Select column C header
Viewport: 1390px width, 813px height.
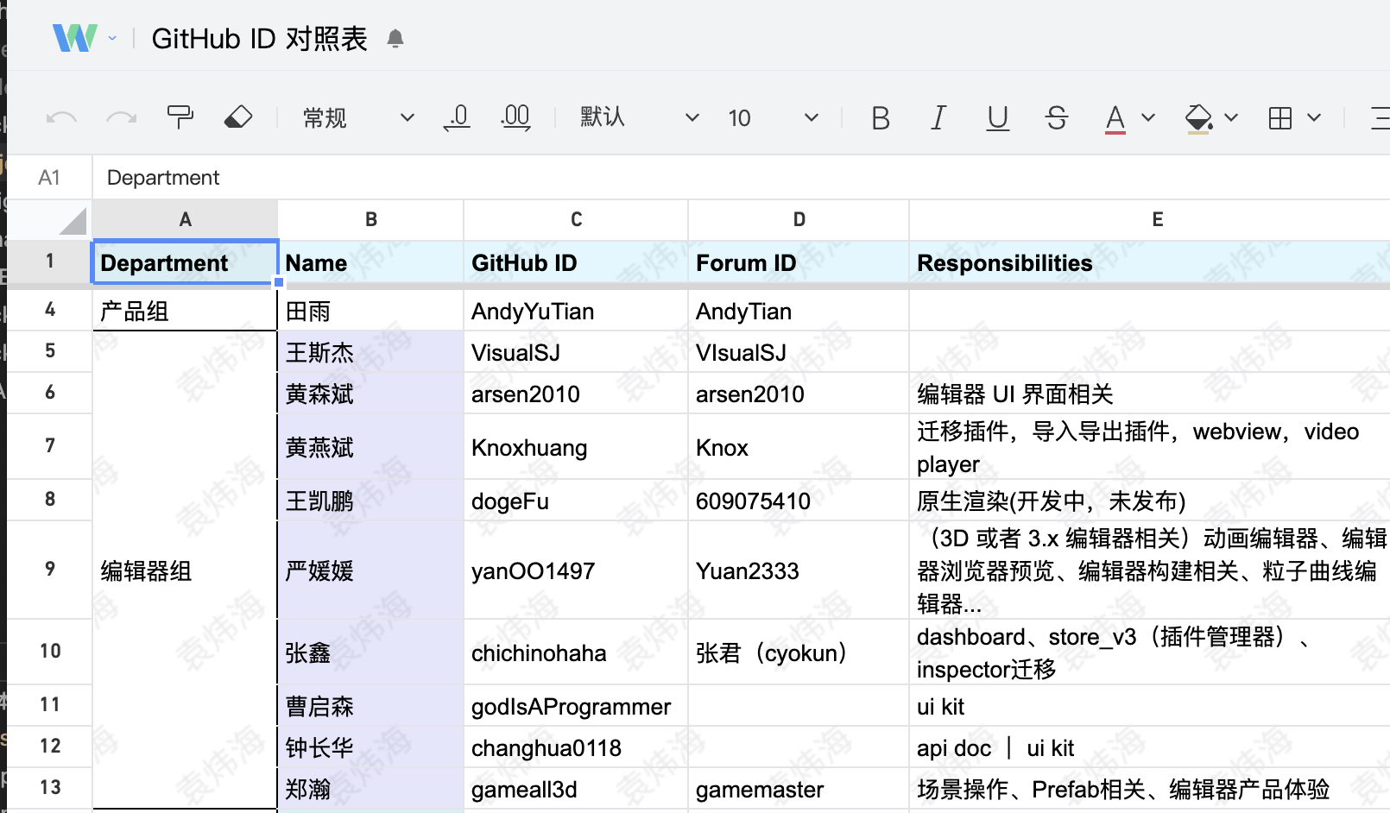click(576, 220)
